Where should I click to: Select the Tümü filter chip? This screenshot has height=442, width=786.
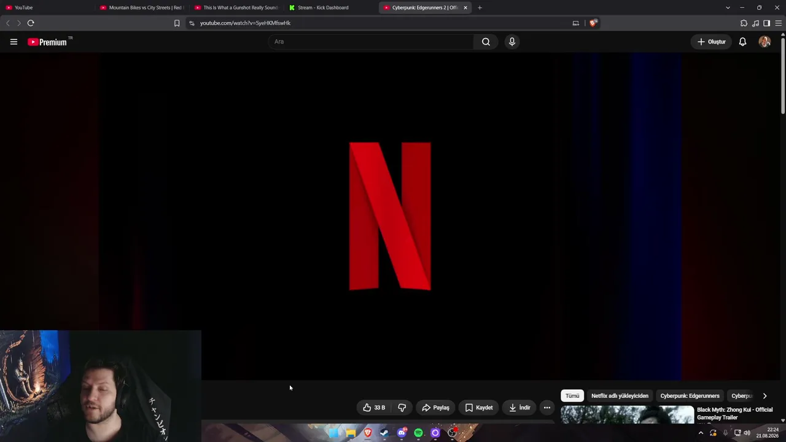pyautogui.click(x=572, y=396)
